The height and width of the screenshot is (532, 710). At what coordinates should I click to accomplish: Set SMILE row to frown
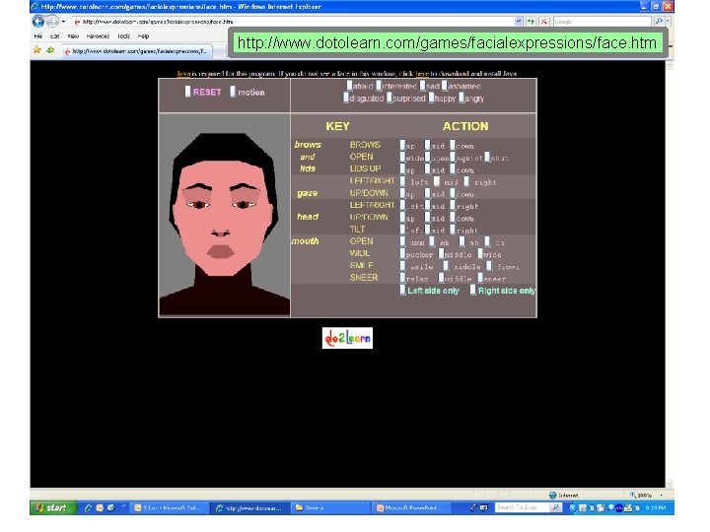(x=489, y=266)
